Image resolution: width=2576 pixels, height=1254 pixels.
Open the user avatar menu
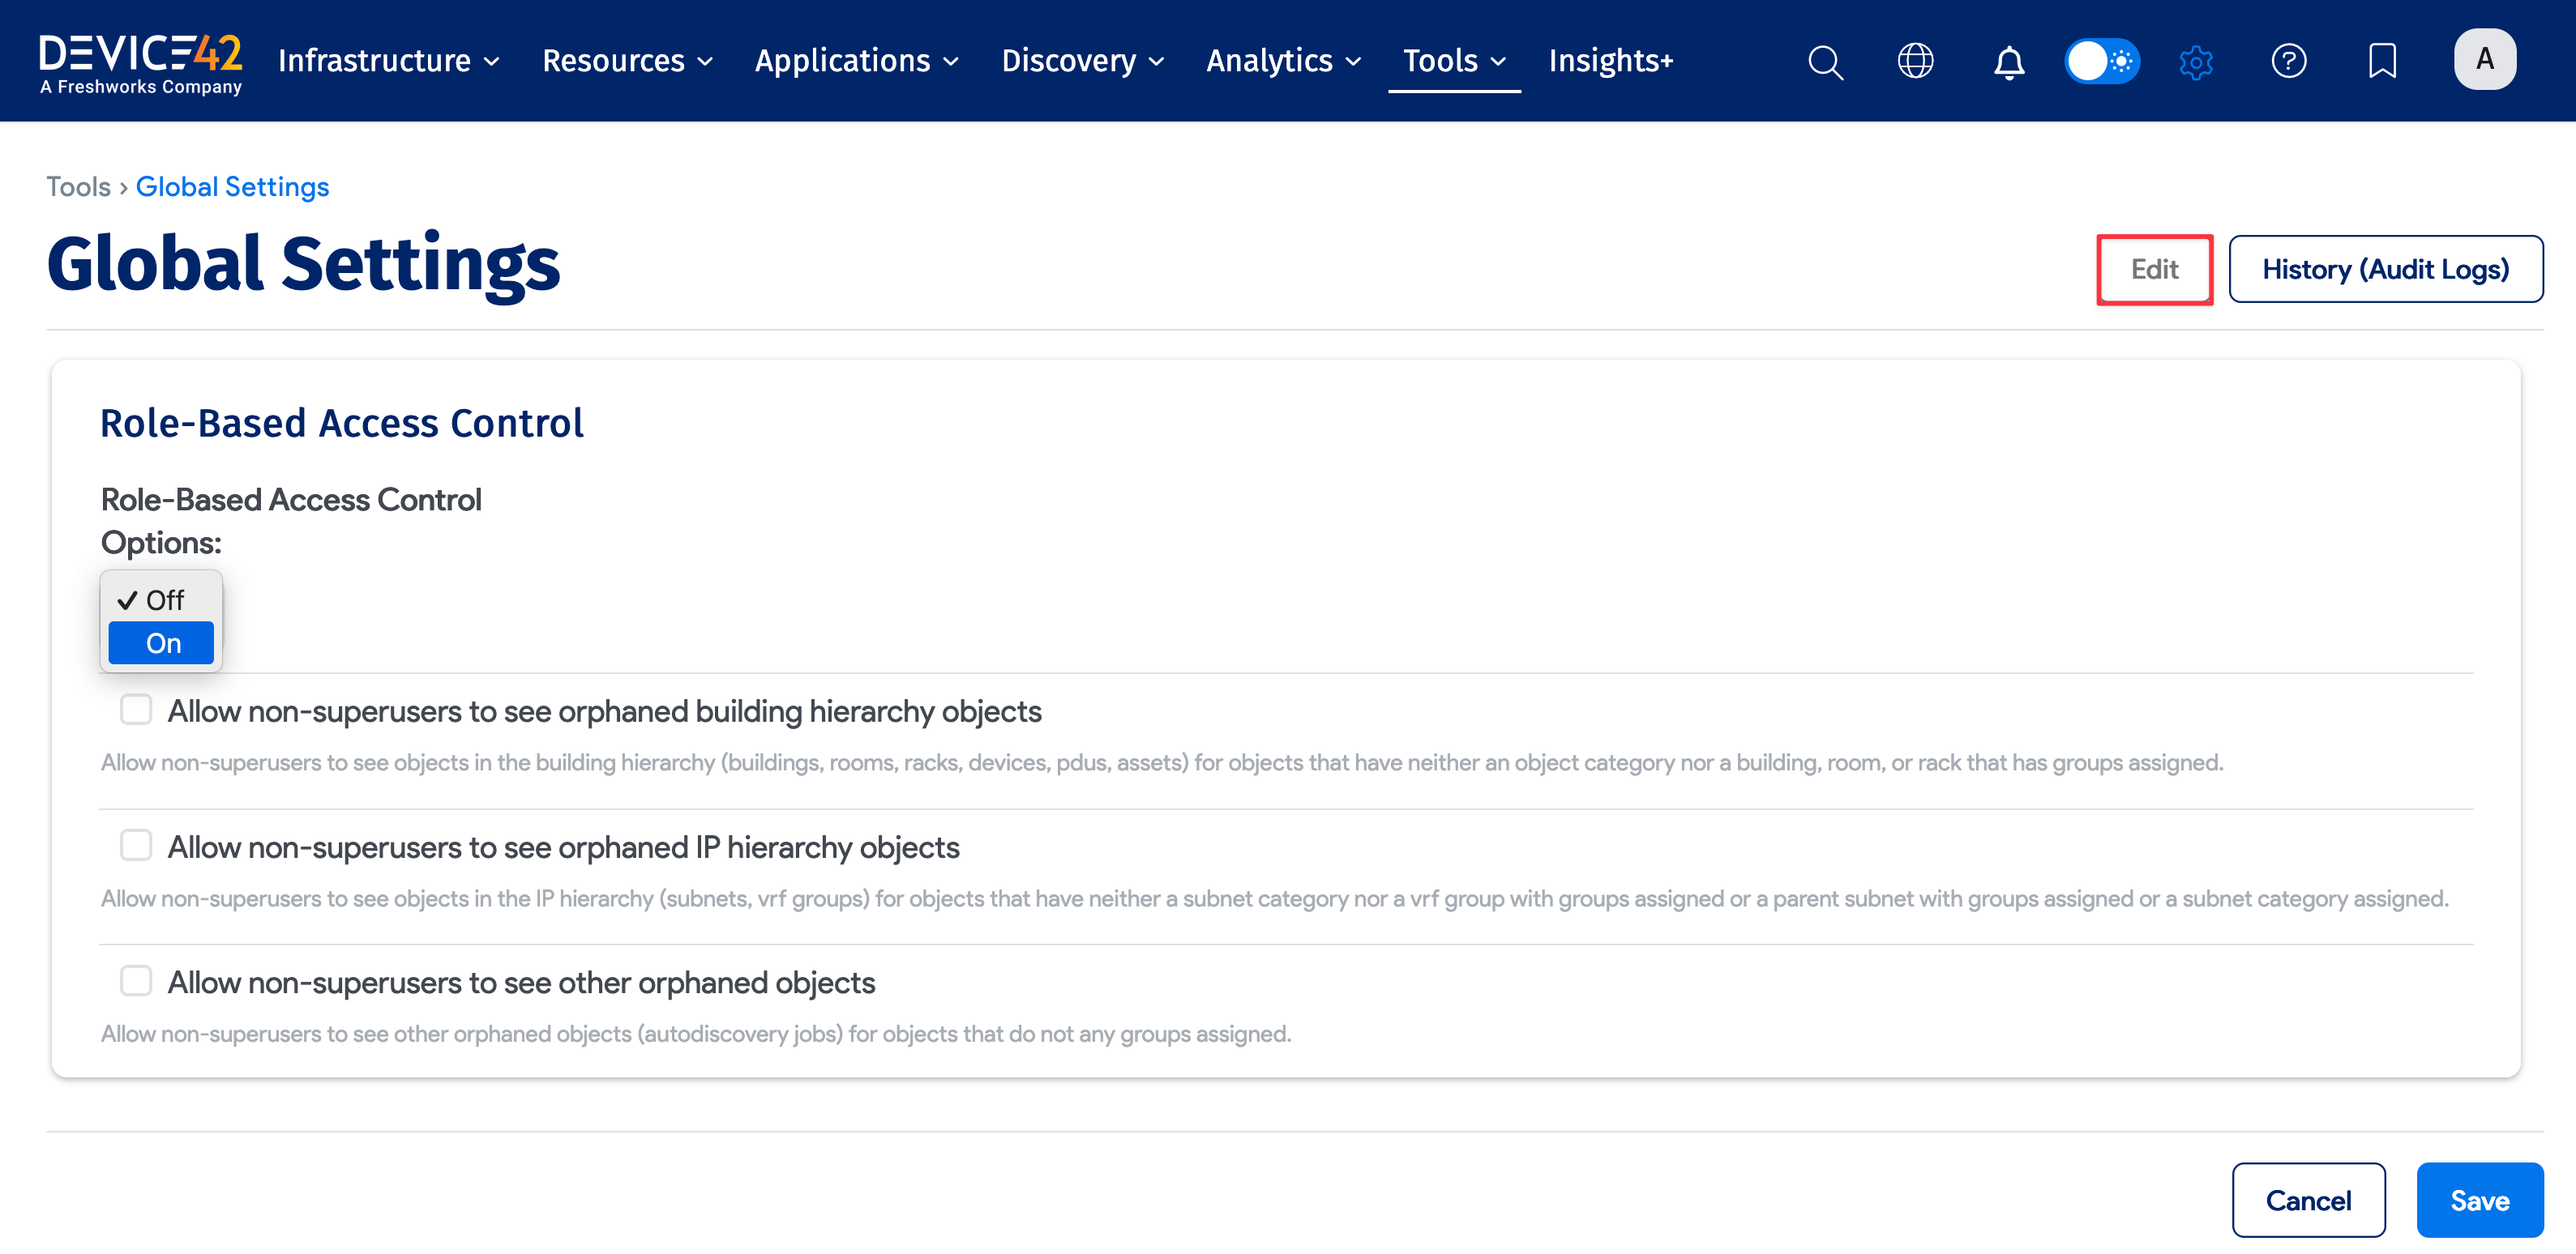(x=2485, y=59)
